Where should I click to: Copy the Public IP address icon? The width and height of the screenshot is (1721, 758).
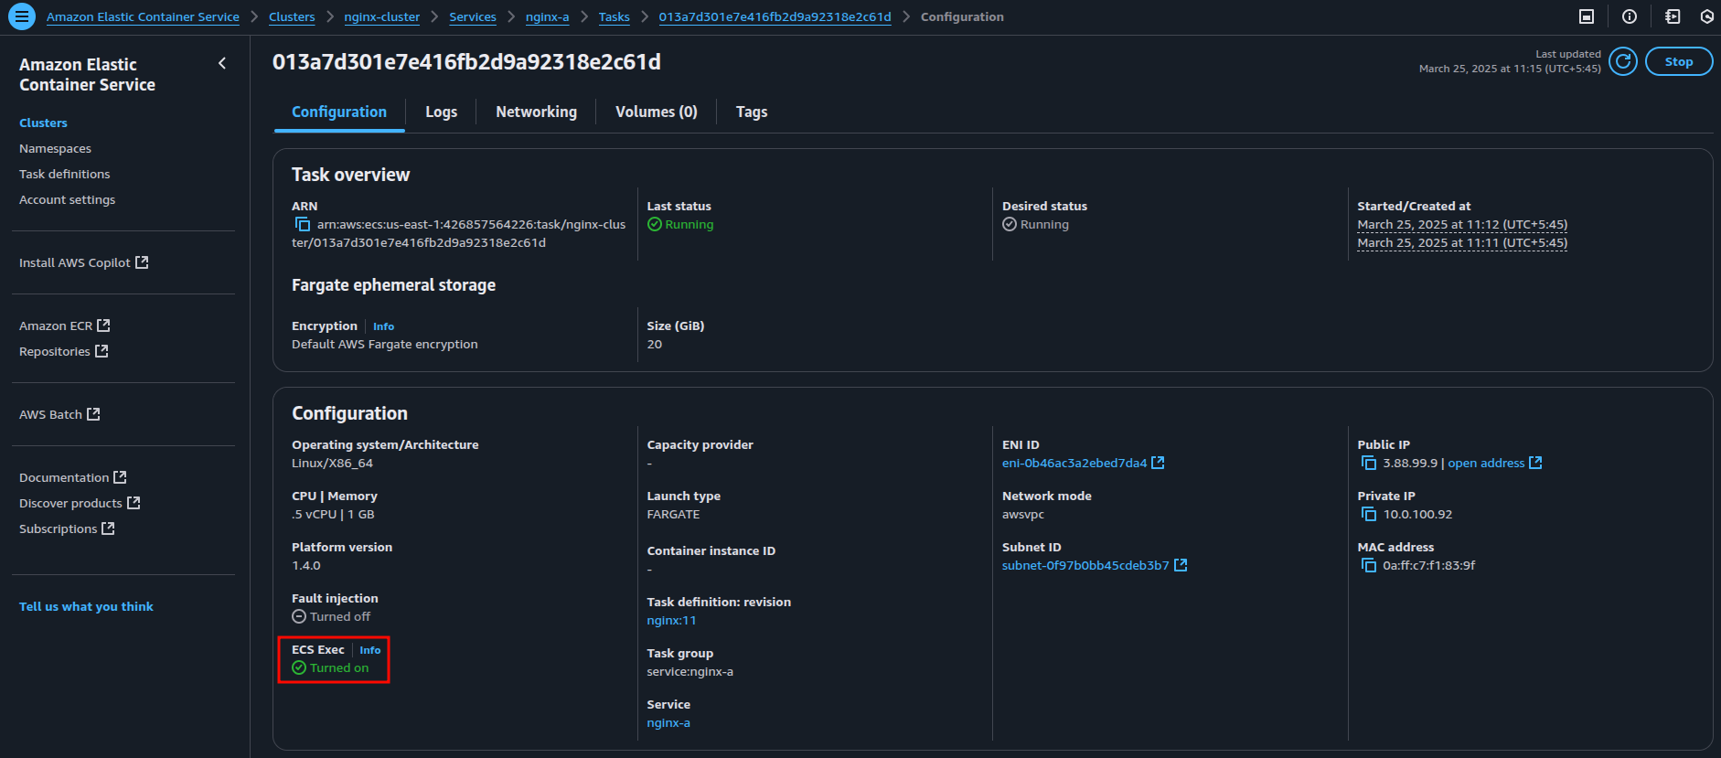pos(1368,463)
